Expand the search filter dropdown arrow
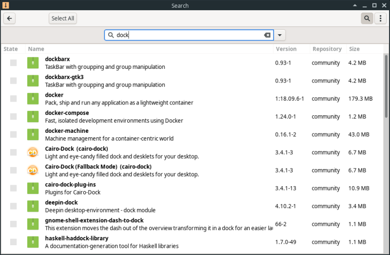390x255 pixels. [280, 35]
